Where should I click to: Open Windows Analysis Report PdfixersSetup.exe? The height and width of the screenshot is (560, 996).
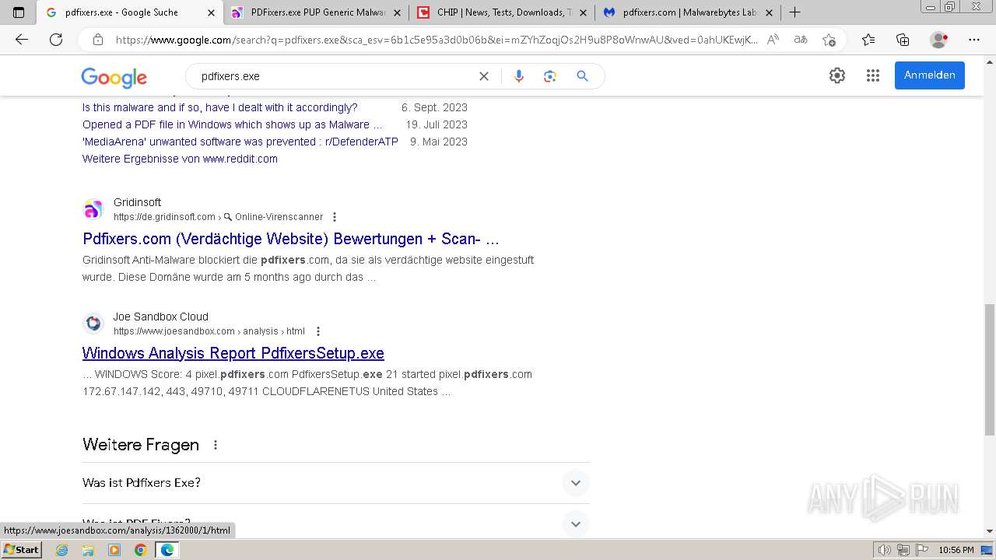[x=233, y=353]
